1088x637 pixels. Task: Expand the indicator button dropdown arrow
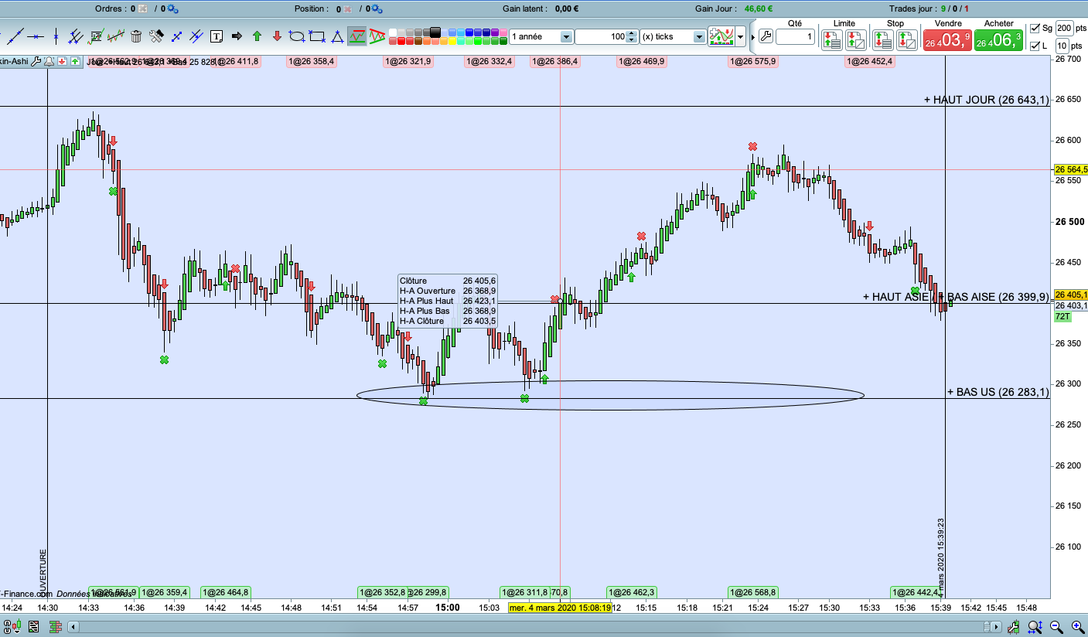[741, 36]
